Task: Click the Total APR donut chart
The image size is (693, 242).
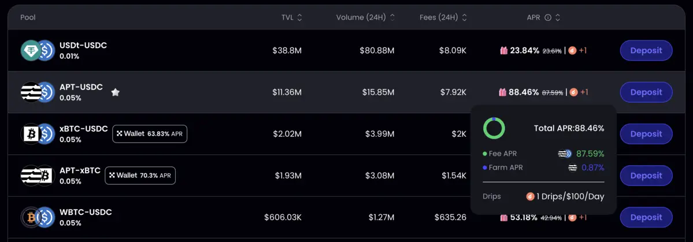Action: 494,128
